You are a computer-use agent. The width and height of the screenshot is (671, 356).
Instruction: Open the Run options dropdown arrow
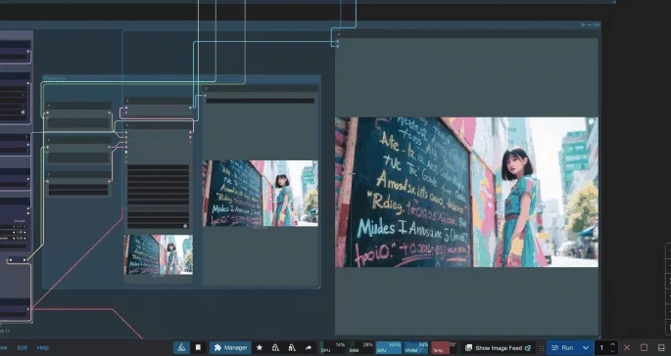coord(586,348)
